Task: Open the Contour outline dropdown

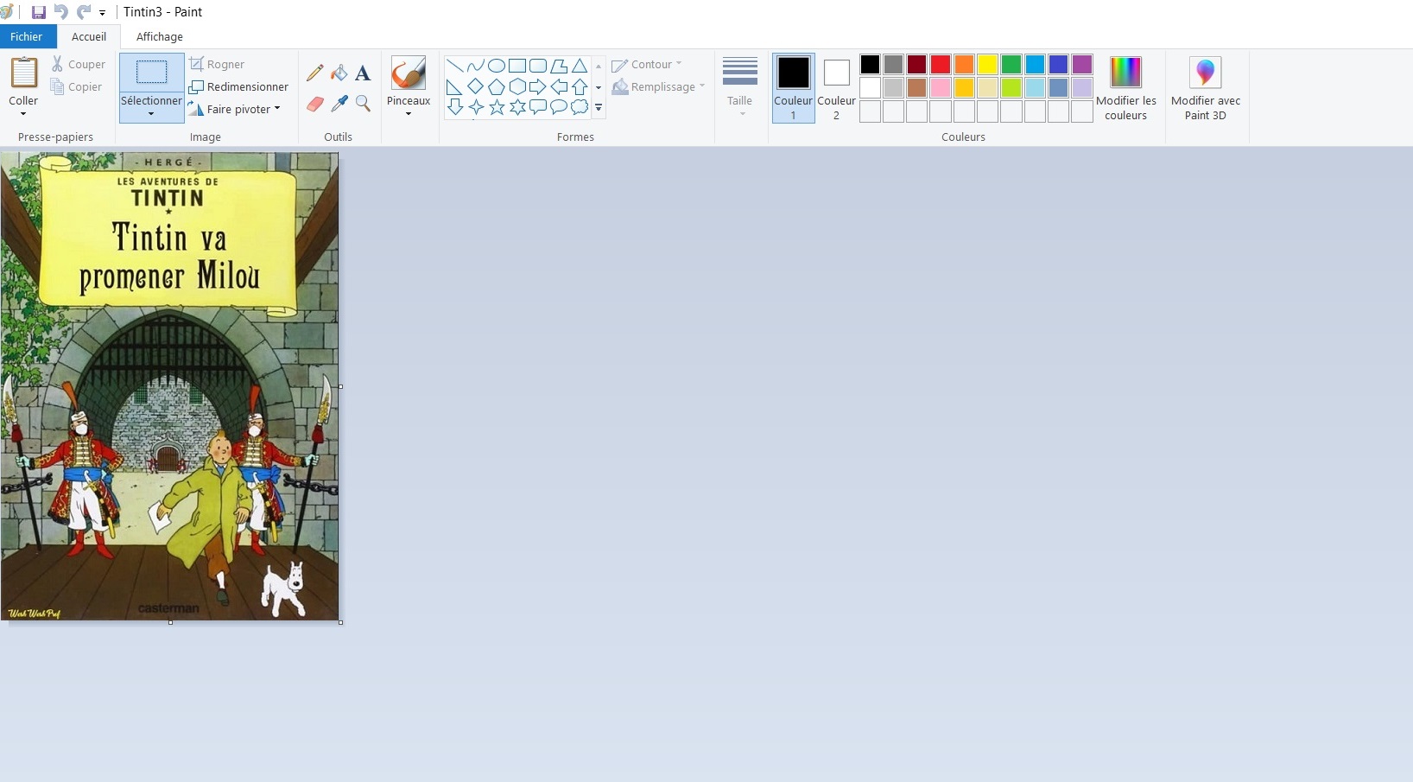Action: coord(647,64)
